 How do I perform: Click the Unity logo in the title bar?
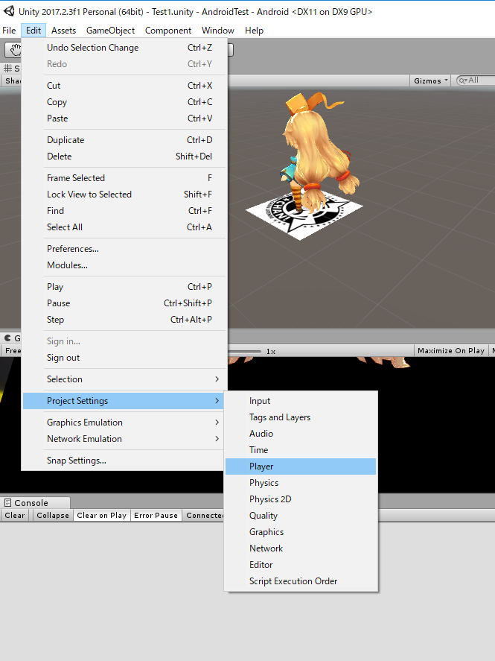click(x=8, y=11)
